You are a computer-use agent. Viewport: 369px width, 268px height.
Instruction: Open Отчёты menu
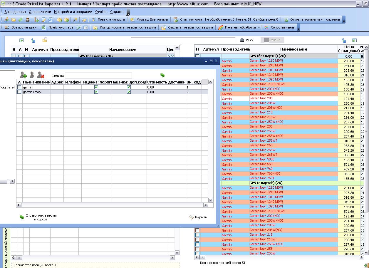tap(101, 12)
